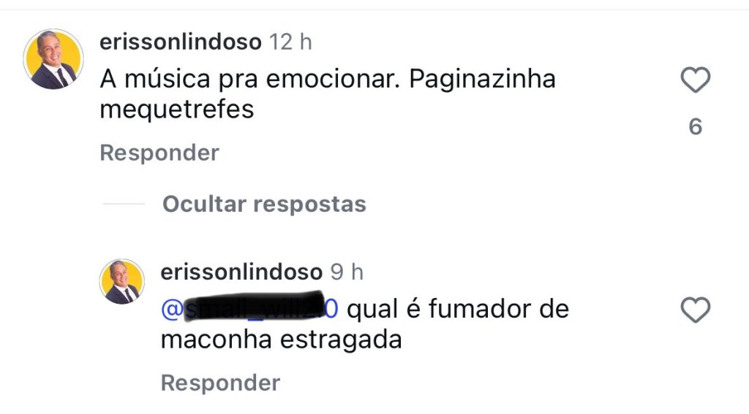Tap the text "maconha estragada" in the reply

(x=281, y=340)
